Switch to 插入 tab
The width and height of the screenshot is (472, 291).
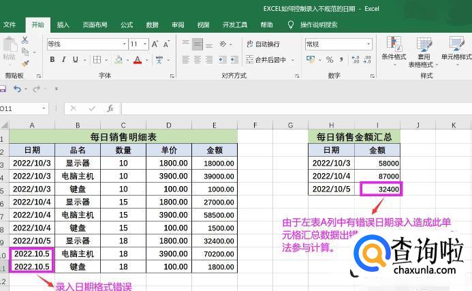click(63, 25)
